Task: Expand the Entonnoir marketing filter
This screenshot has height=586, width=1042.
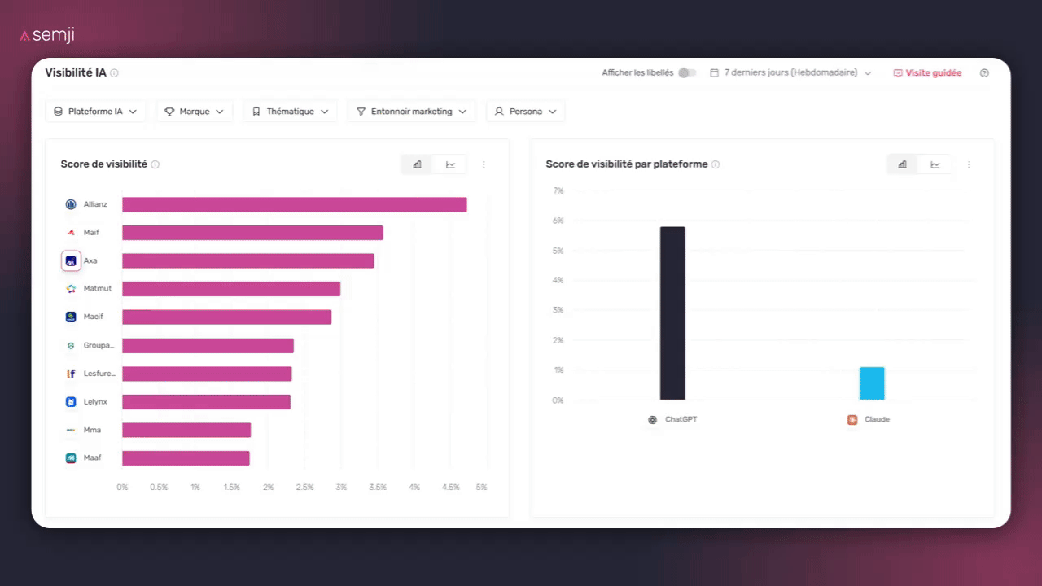Action: pyautogui.click(x=411, y=112)
